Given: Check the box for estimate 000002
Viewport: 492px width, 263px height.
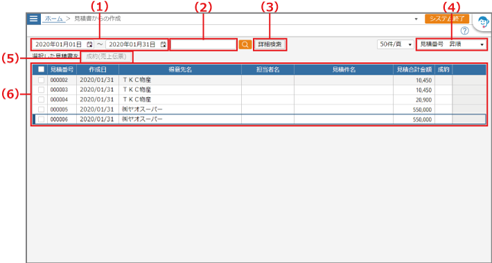Looking at the screenshot, I should pos(41,80).
